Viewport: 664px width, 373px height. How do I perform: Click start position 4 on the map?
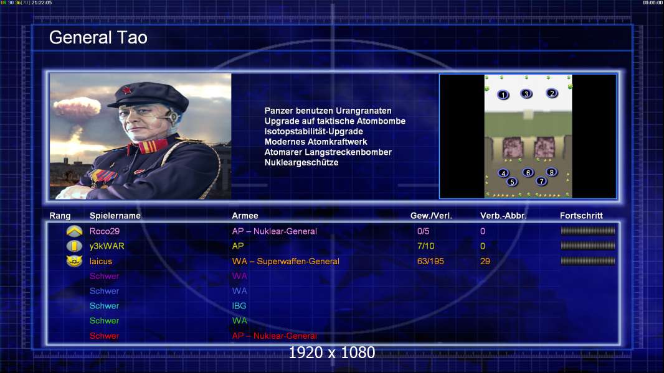tap(503, 173)
